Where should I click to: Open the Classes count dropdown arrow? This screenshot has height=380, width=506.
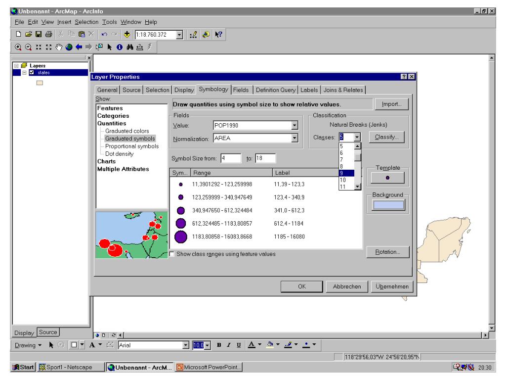[357, 137]
